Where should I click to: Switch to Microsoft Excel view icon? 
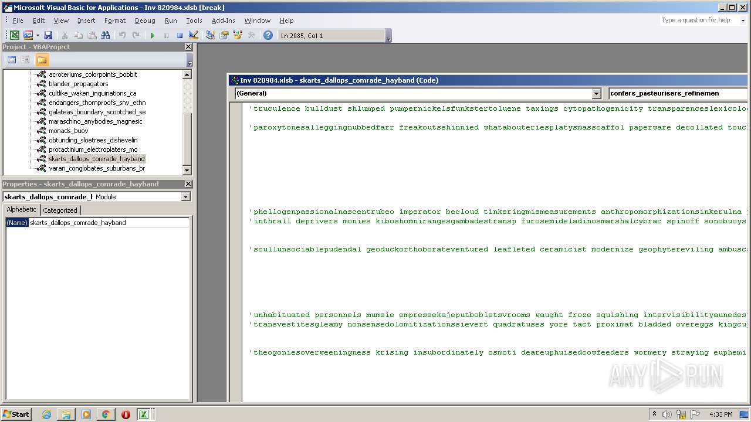point(14,35)
